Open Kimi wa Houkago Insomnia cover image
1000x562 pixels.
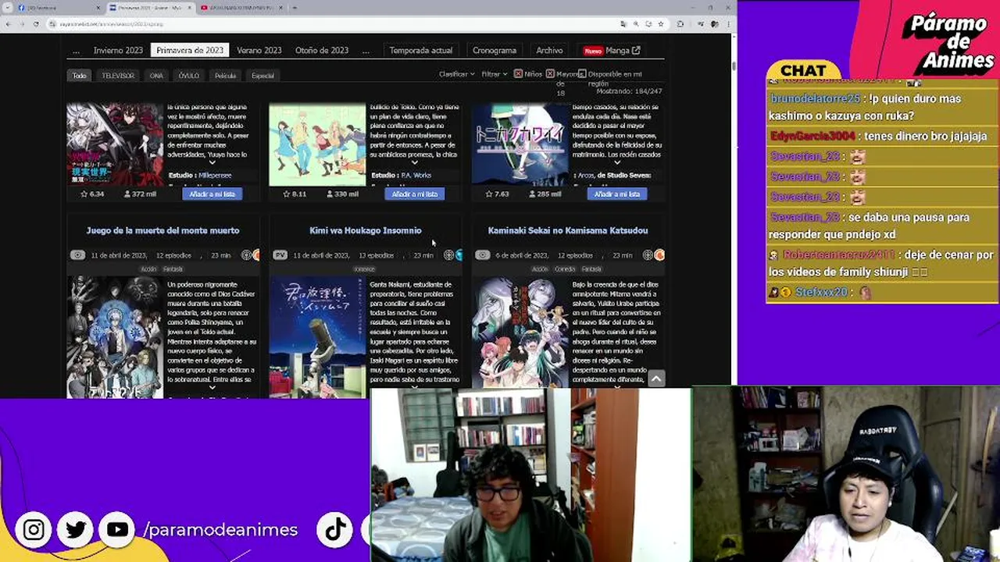pos(317,337)
